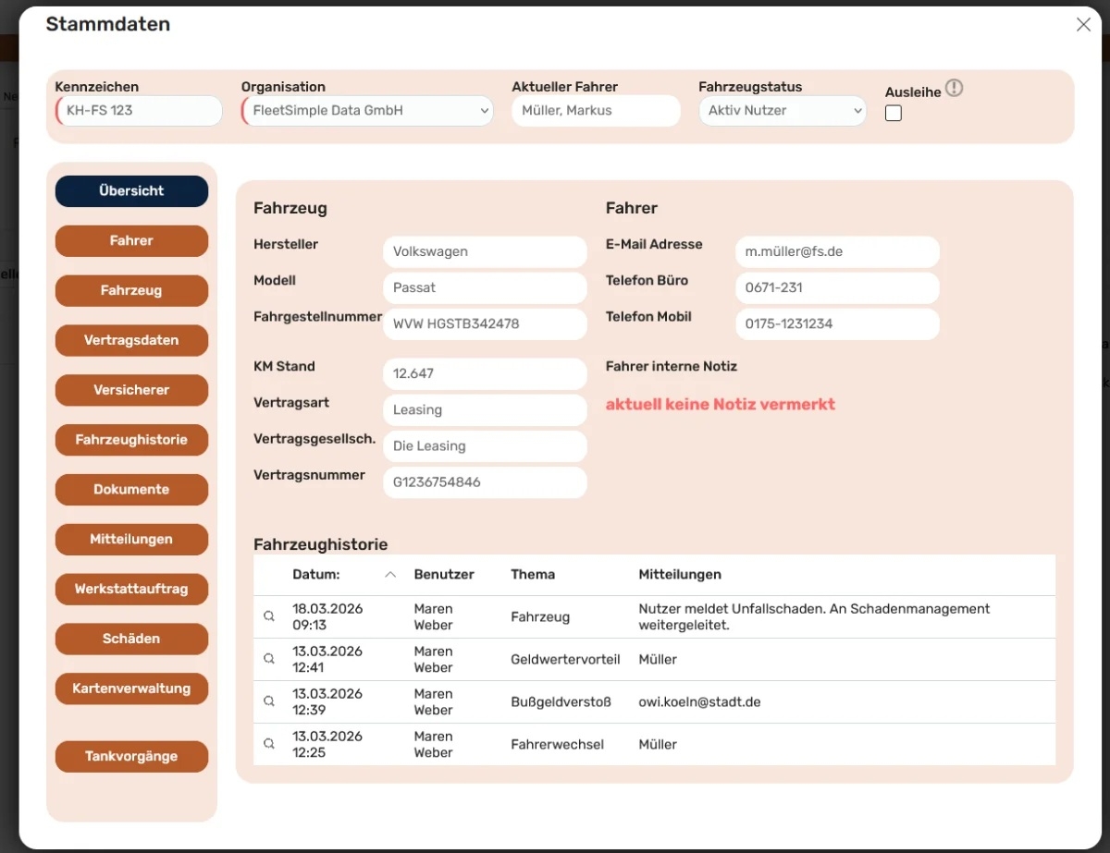Click the Vertragsgesellsch. field

485,445
